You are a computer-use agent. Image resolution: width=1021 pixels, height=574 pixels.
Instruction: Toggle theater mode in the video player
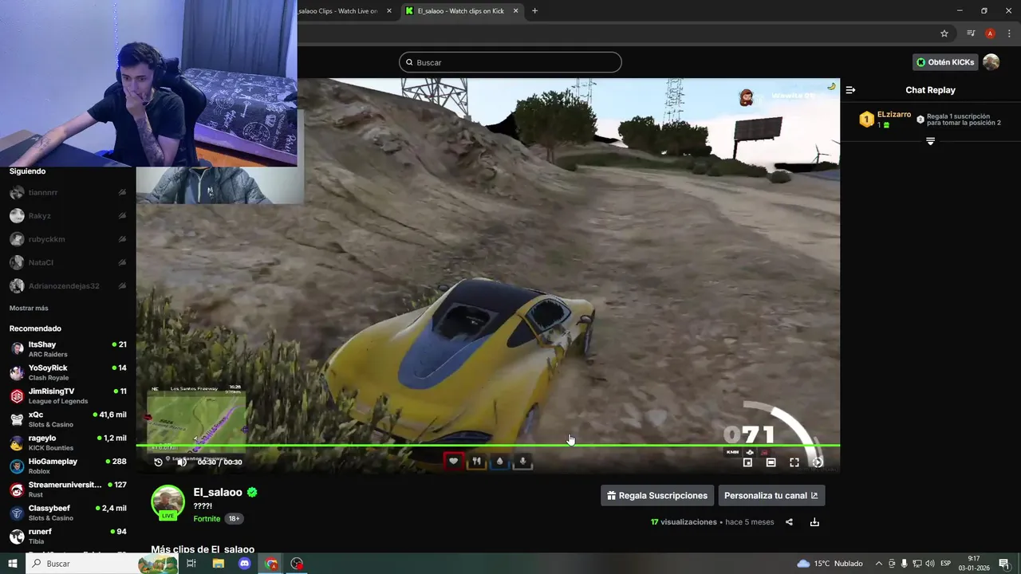[771, 462]
